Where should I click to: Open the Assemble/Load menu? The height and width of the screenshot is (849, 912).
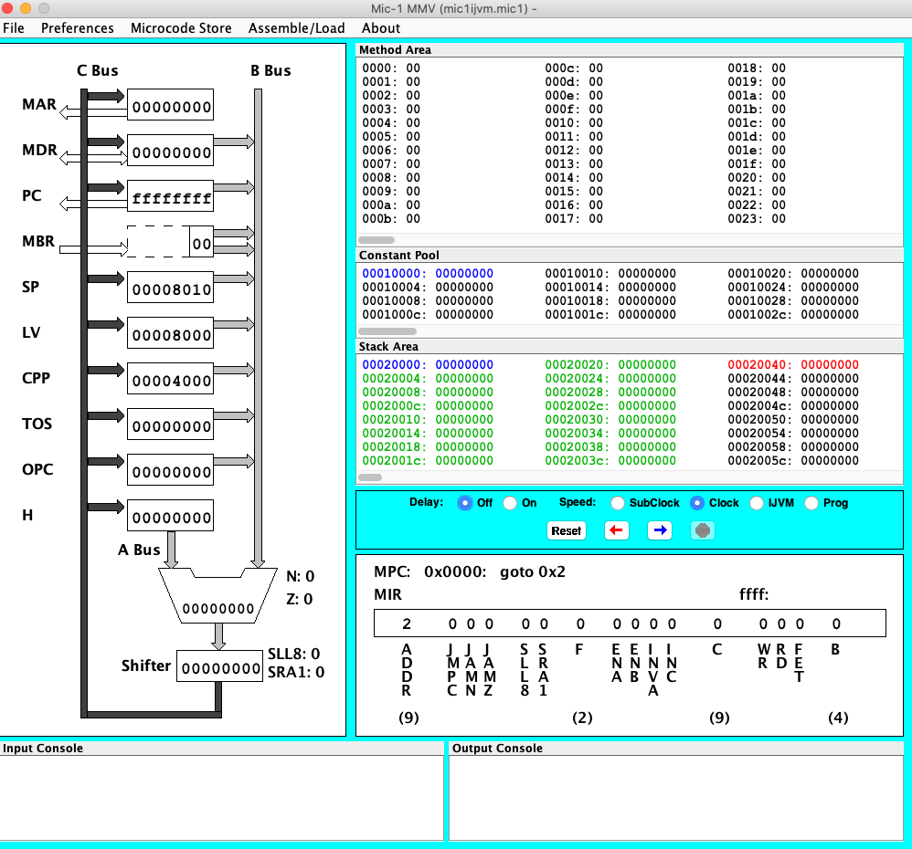pyautogui.click(x=296, y=28)
